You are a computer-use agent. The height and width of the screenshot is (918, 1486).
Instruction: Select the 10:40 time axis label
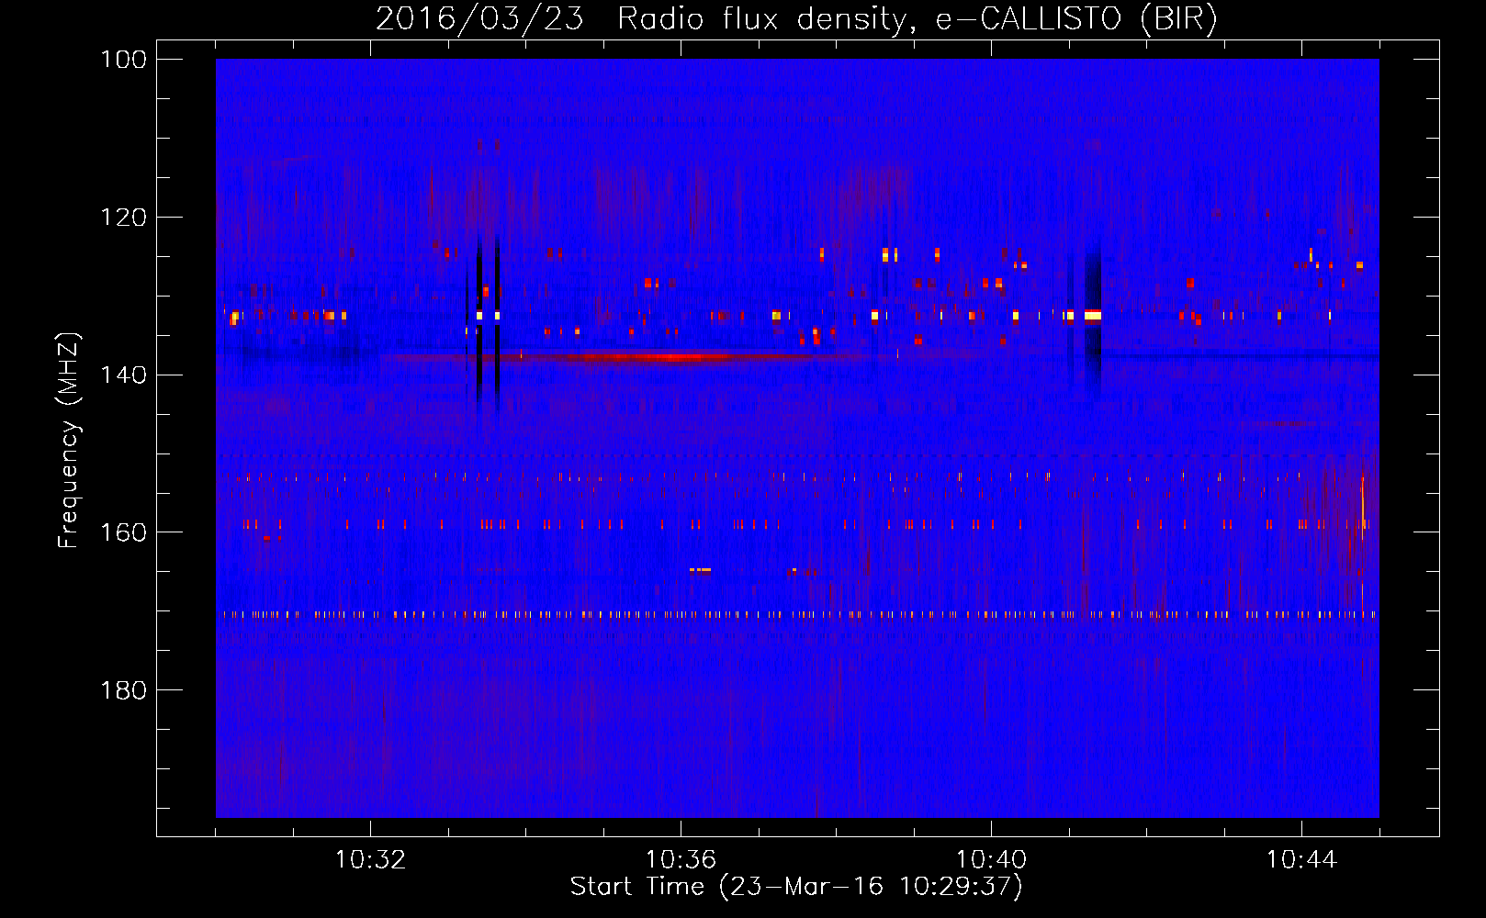pos(991,860)
